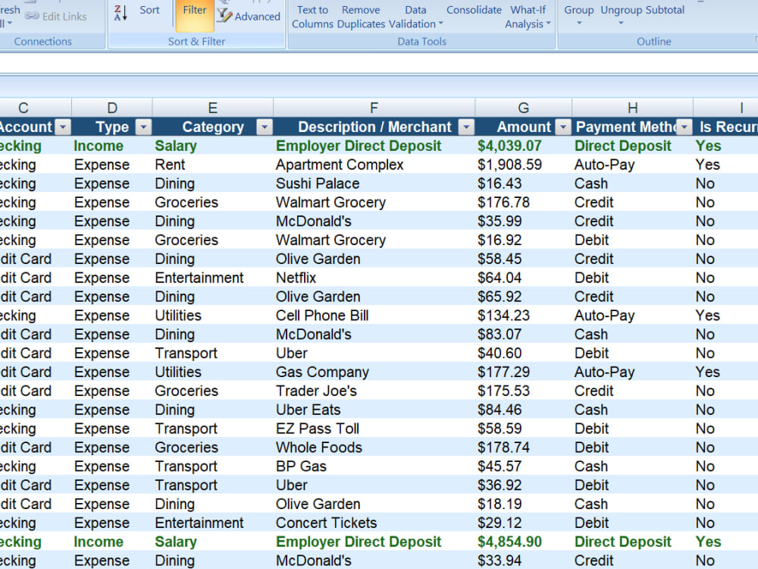Open Category column filter arrow

tap(265, 127)
